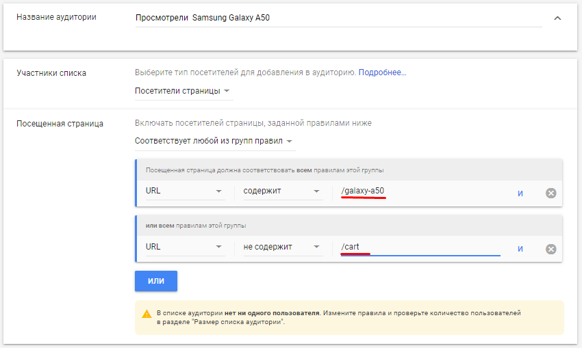Viewport: 582px width, 348px height.
Task: Delete the /cart rule using X icon
Action: coord(551,249)
